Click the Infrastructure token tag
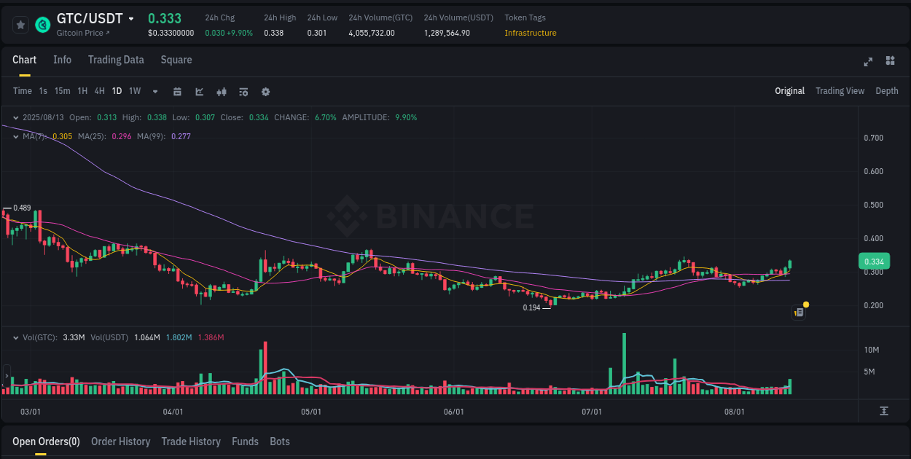 click(x=530, y=33)
